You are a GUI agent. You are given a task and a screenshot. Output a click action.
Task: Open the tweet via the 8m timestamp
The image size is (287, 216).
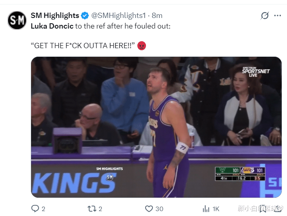pos(157,16)
